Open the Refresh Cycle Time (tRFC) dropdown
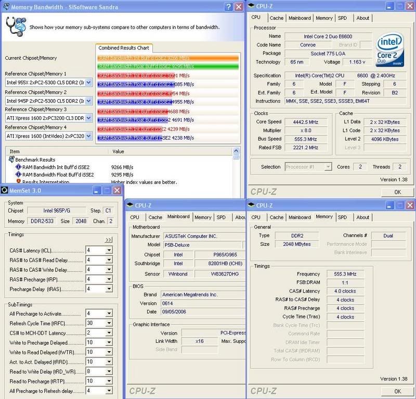This screenshot has width=416, height=399. (x=109, y=323)
